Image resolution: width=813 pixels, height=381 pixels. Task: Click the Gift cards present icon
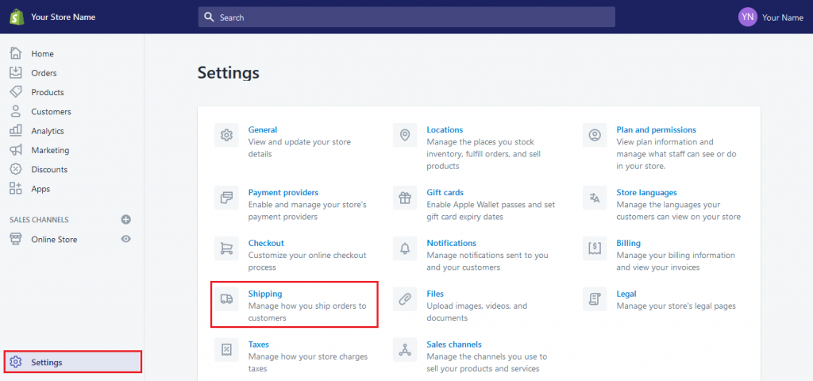point(405,198)
